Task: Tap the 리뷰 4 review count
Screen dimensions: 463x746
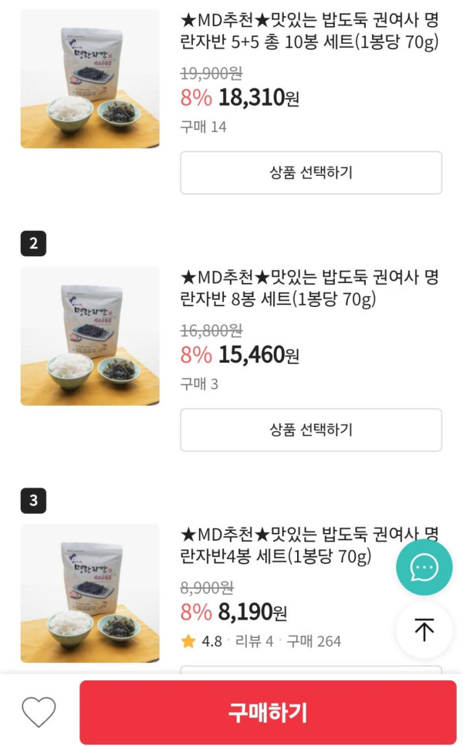Action: point(254,641)
